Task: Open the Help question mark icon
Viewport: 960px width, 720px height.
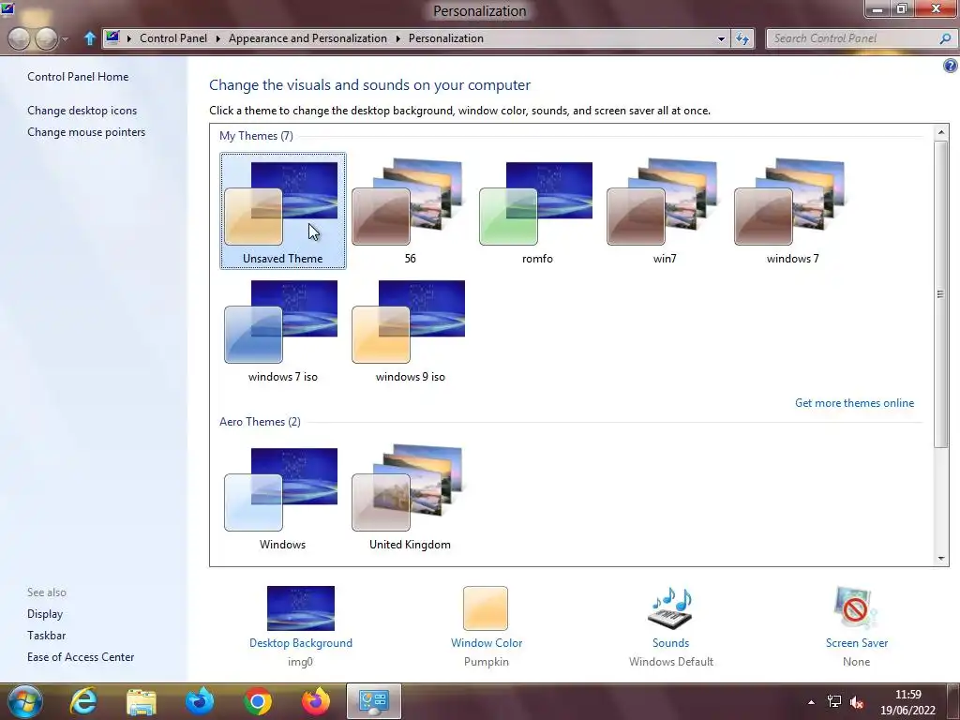Action: click(x=951, y=66)
